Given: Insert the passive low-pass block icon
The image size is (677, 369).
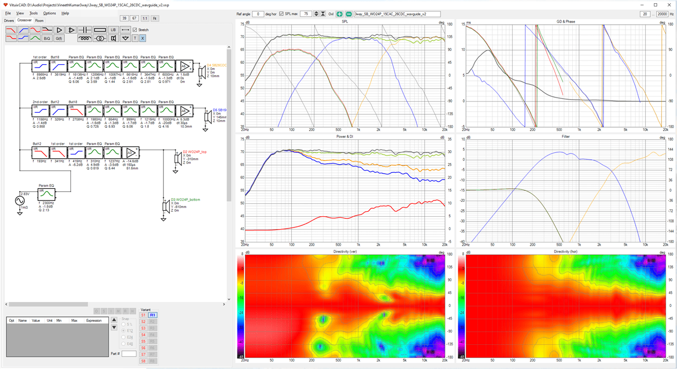Looking at the screenshot, I should tap(47, 30).
